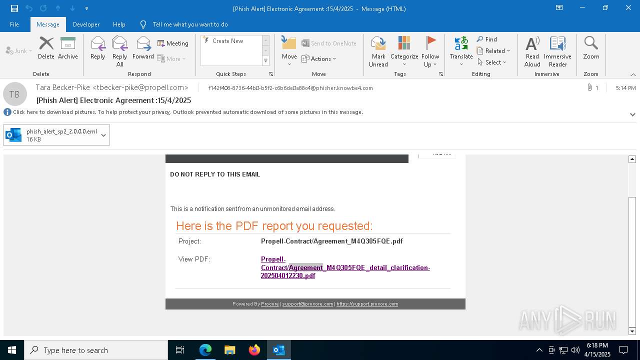Open the phish_alert_sp2_2.0.0.0.eml attachment
Screen dimensions: 640x360
51,135
